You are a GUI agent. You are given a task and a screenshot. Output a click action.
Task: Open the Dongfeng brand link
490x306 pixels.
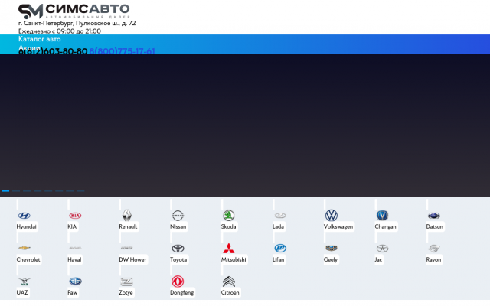pyautogui.click(x=182, y=292)
